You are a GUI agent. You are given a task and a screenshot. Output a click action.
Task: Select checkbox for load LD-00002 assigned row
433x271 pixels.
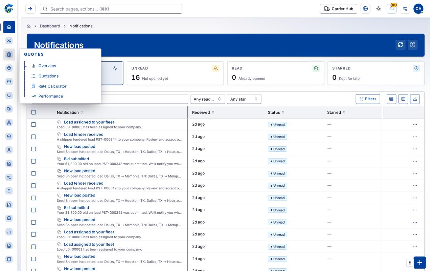click(33, 234)
